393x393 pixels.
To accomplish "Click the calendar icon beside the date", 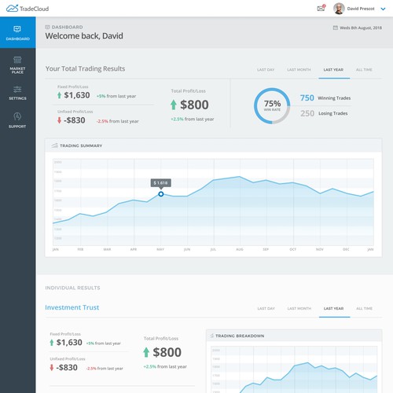I will (335, 28).
